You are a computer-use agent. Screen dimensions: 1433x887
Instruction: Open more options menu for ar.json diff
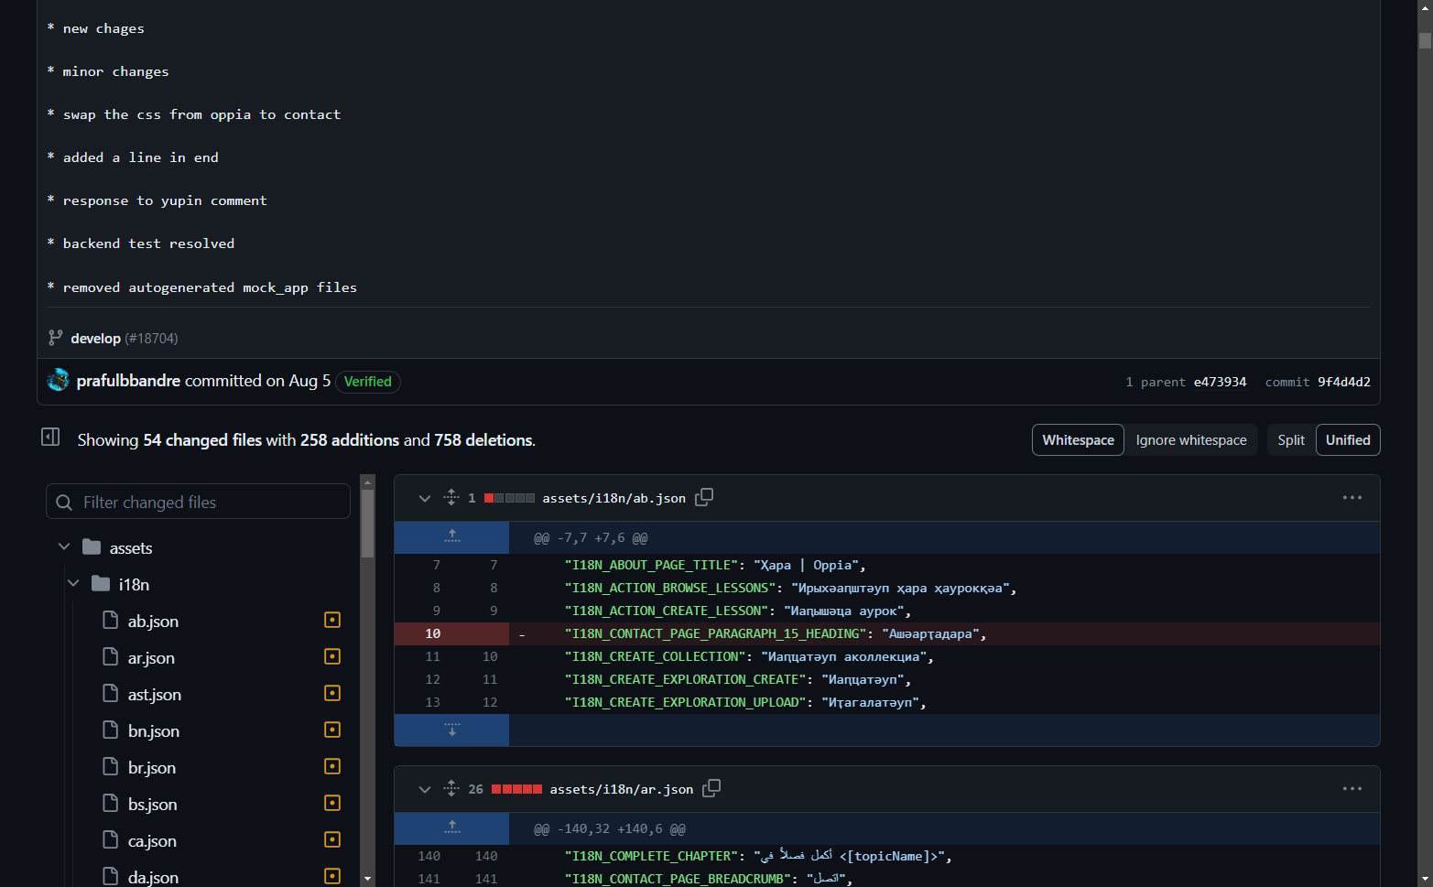pyautogui.click(x=1352, y=789)
